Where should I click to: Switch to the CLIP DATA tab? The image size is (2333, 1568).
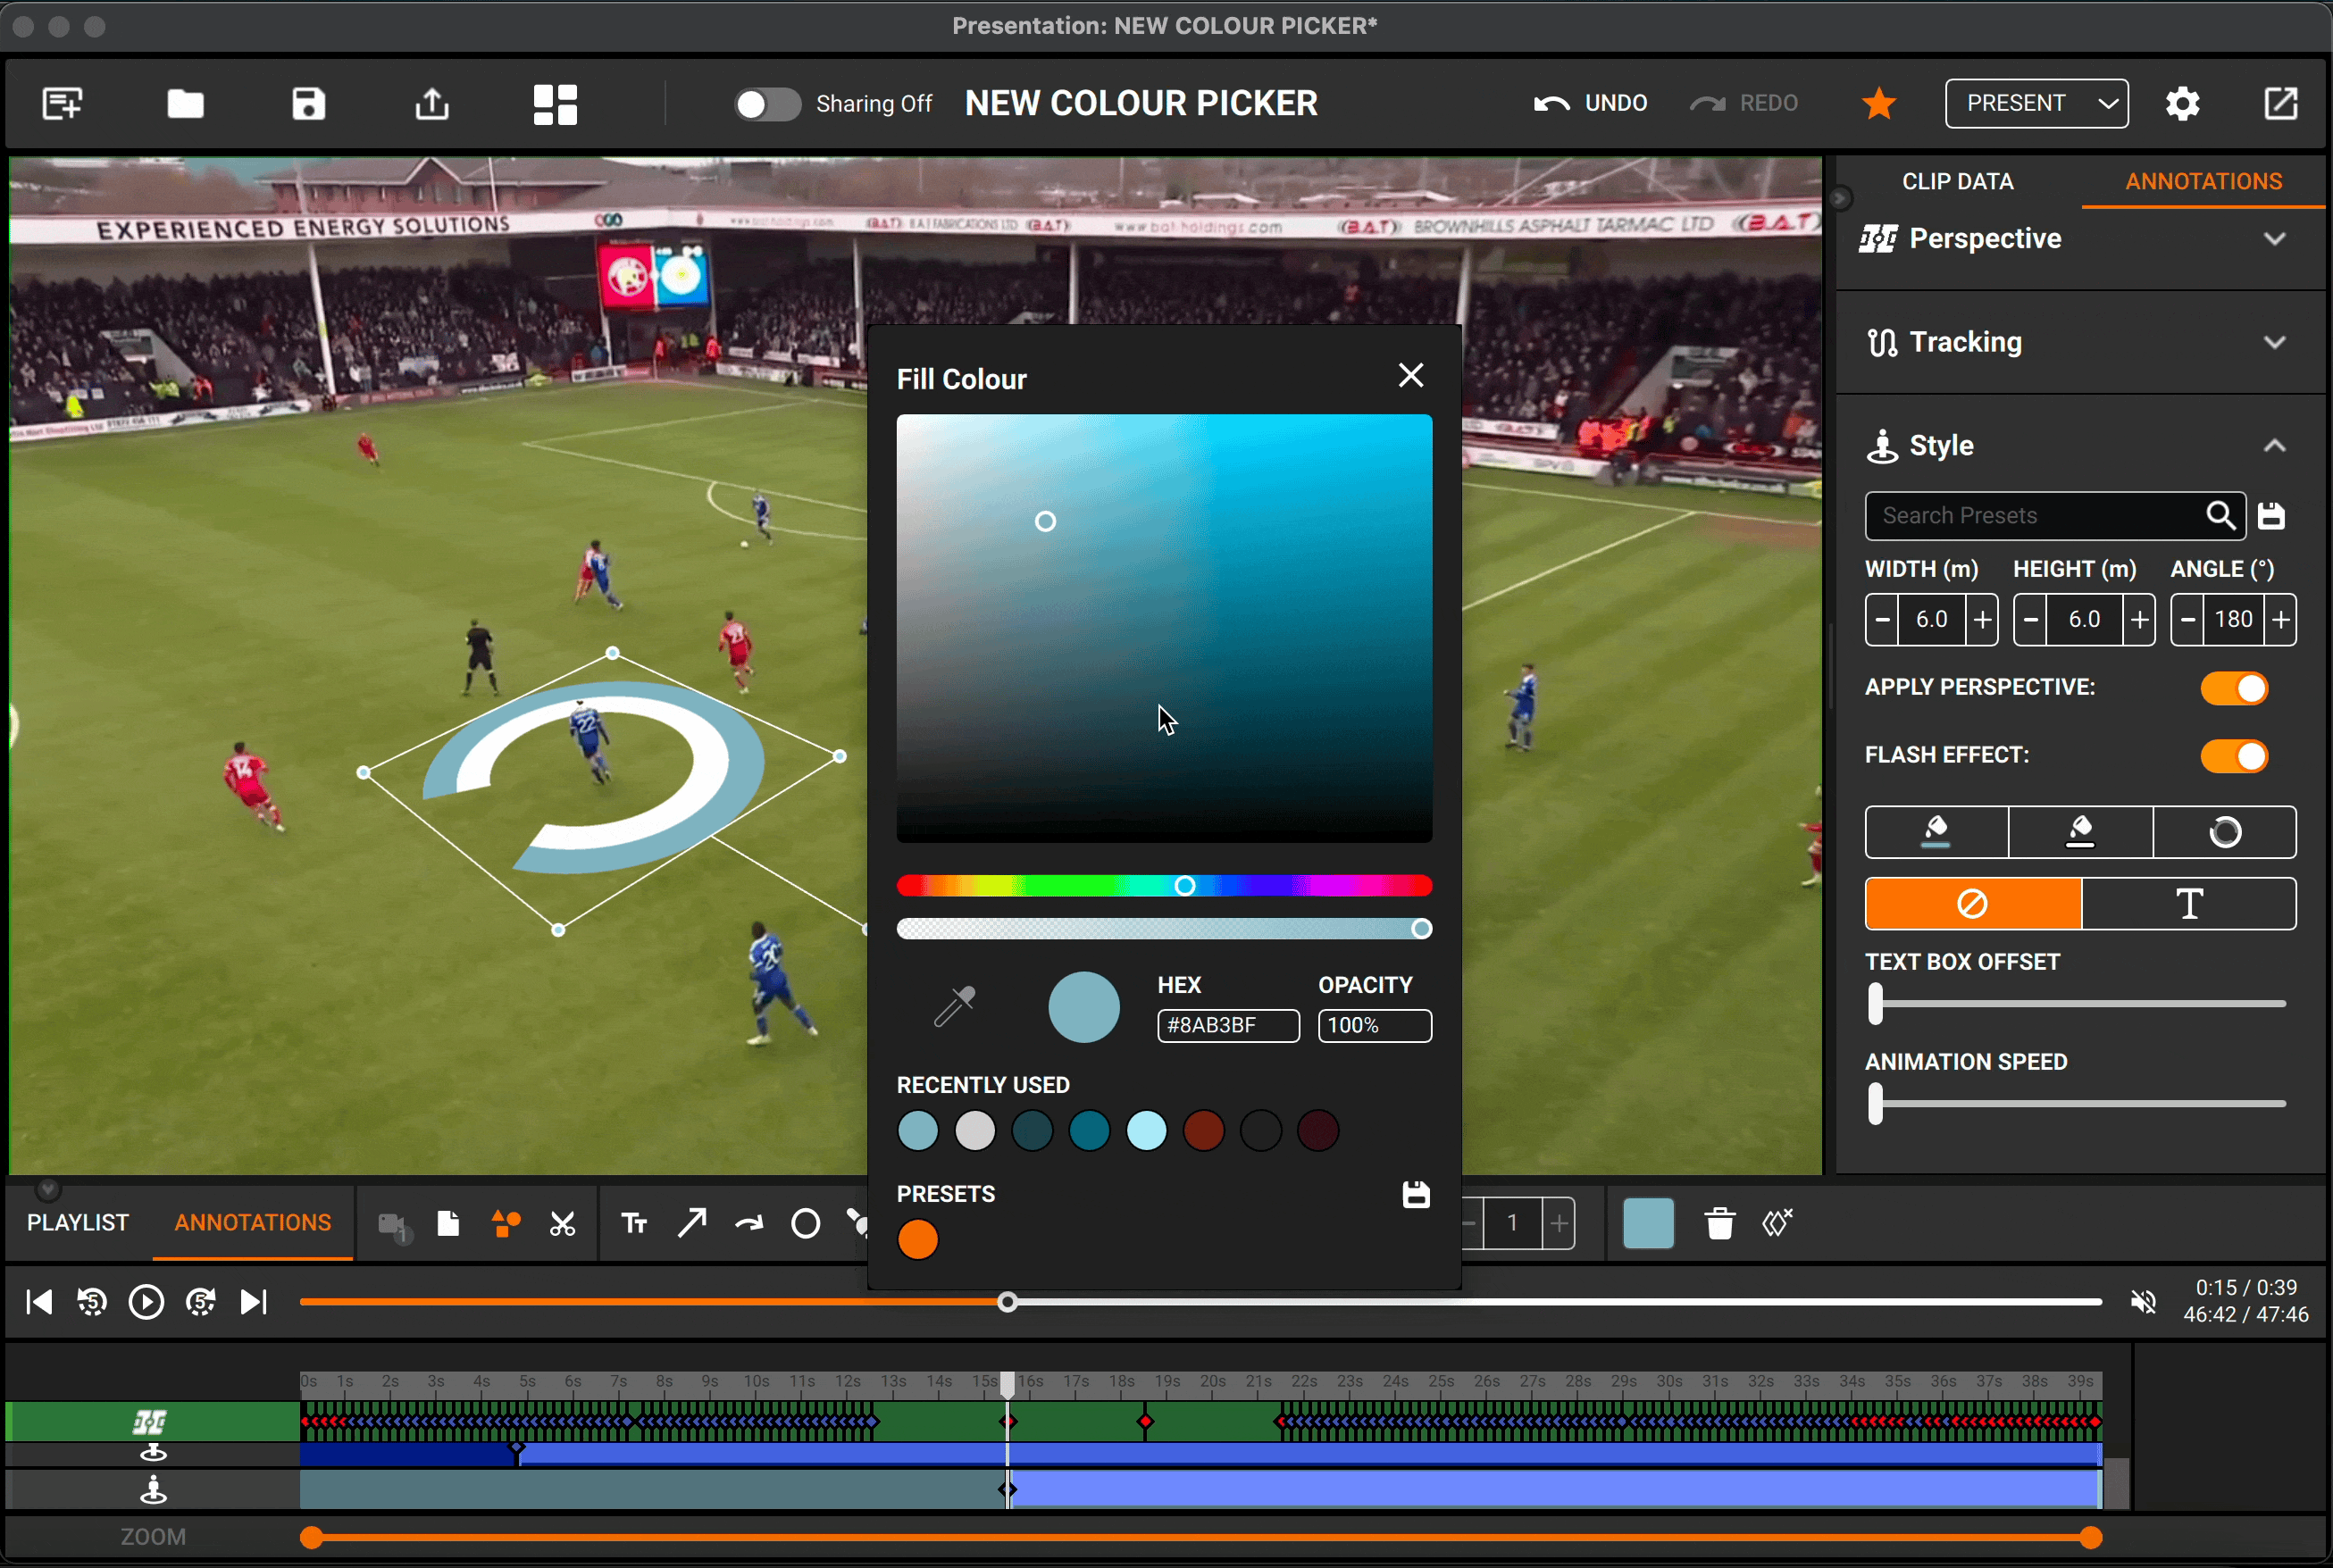click(1957, 181)
